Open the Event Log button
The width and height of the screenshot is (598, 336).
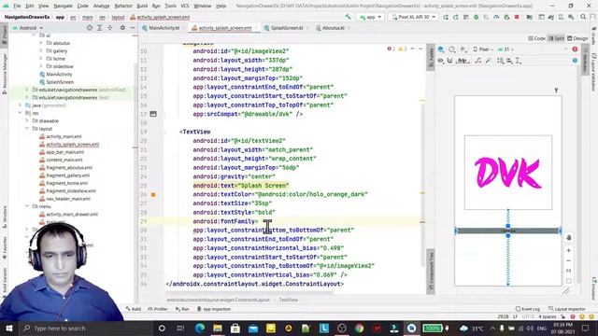point(527,309)
